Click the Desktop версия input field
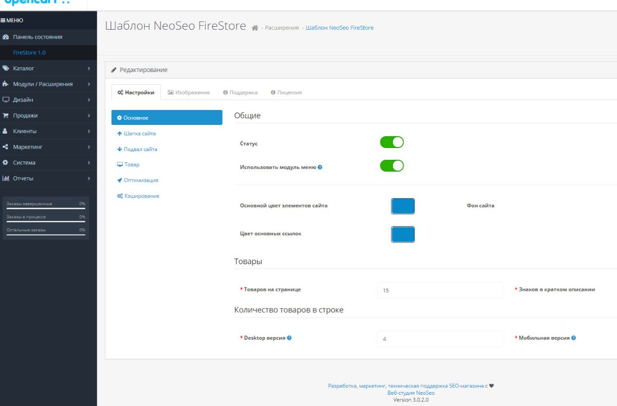This screenshot has height=406, width=617. pos(440,339)
